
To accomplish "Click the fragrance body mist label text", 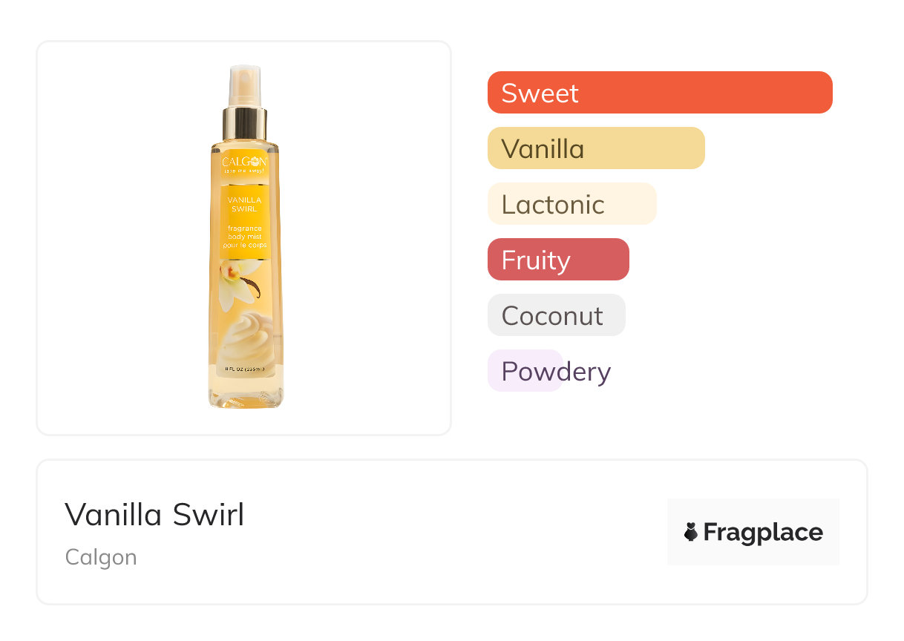I will click(x=245, y=237).
